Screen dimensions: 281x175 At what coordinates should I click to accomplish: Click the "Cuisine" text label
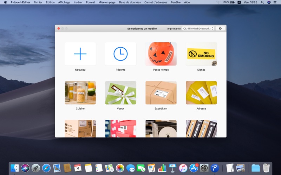click(80, 108)
